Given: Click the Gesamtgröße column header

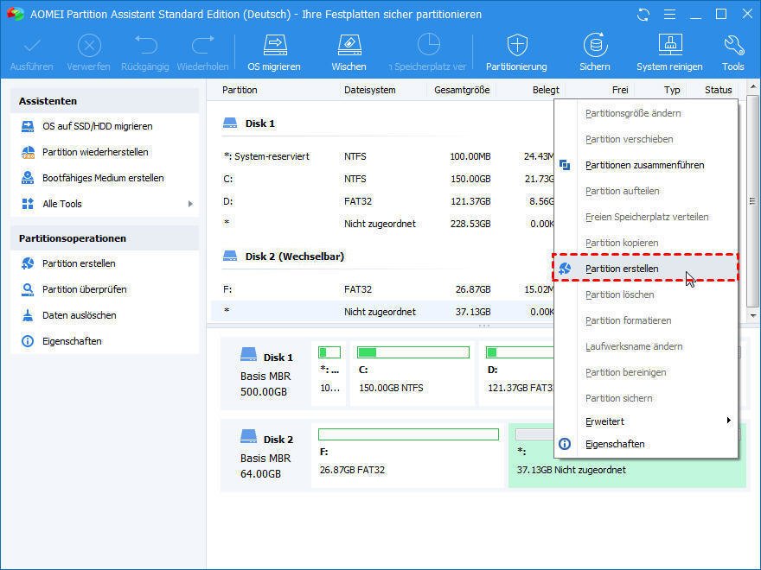Looking at the screenshot, I should coord(462,90).
